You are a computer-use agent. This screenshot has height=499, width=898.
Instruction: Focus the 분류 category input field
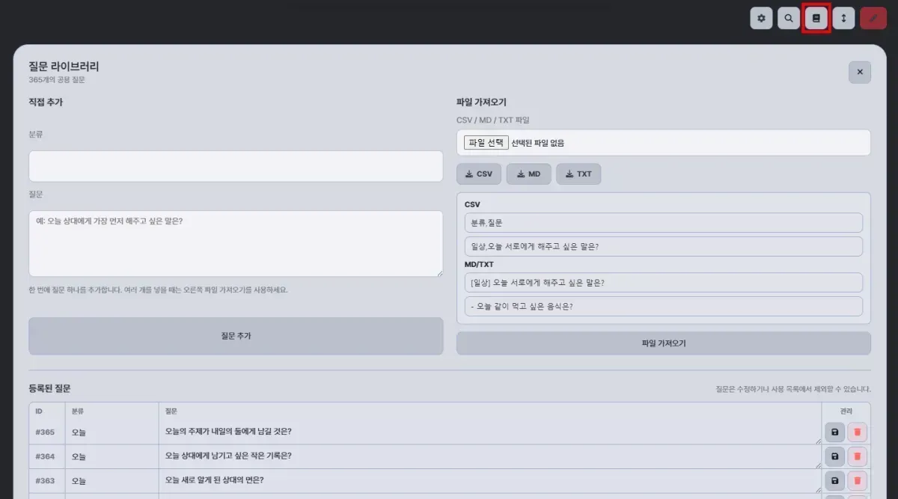click(x=236, y=166)
